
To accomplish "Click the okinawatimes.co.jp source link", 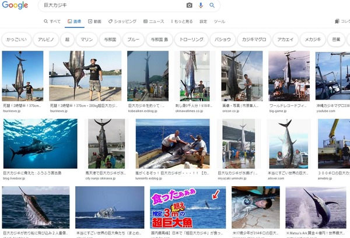I will click(189, 111).
